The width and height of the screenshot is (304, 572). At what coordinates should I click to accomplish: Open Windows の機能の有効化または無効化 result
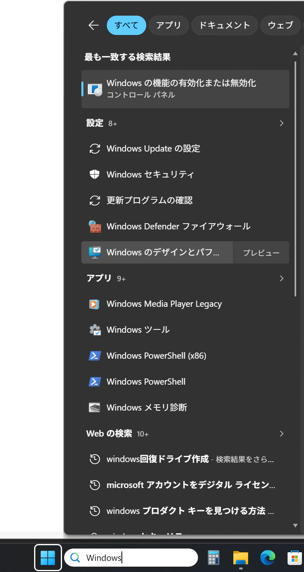185,89
